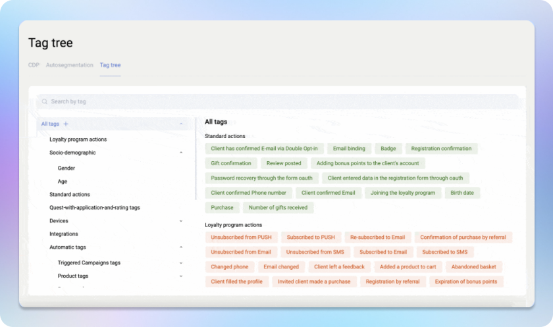Click the Unsubscribed from PUSH tag
The height and width of the screenshot is (327, 553).
[241, 237]
